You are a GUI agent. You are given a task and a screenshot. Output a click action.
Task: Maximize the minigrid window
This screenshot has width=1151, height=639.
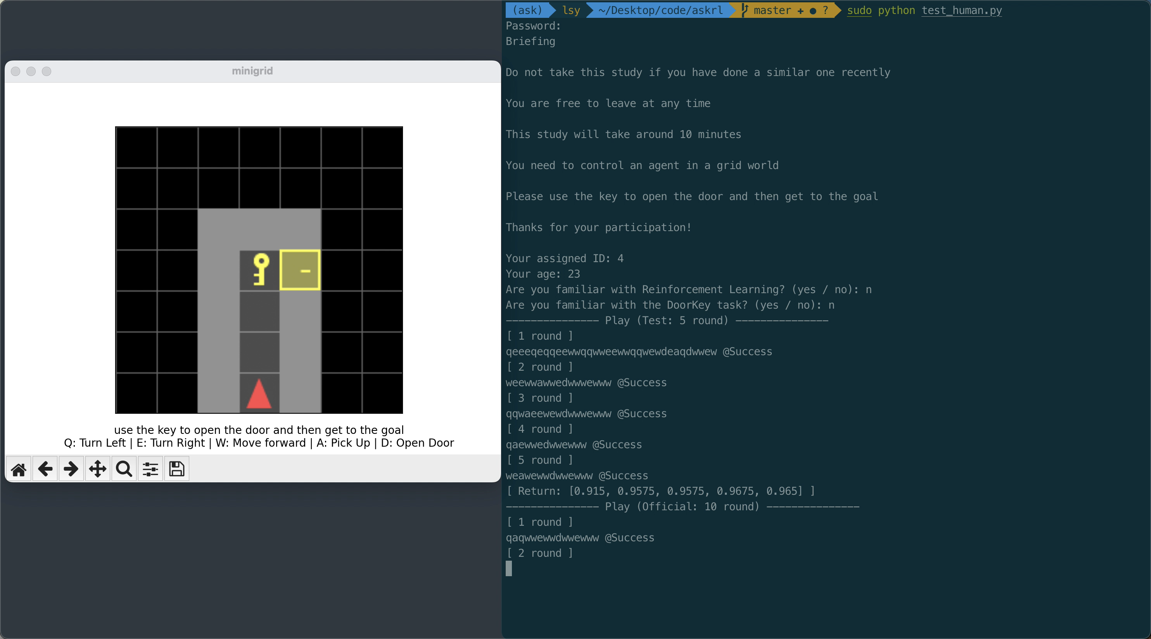click(47, 71)
